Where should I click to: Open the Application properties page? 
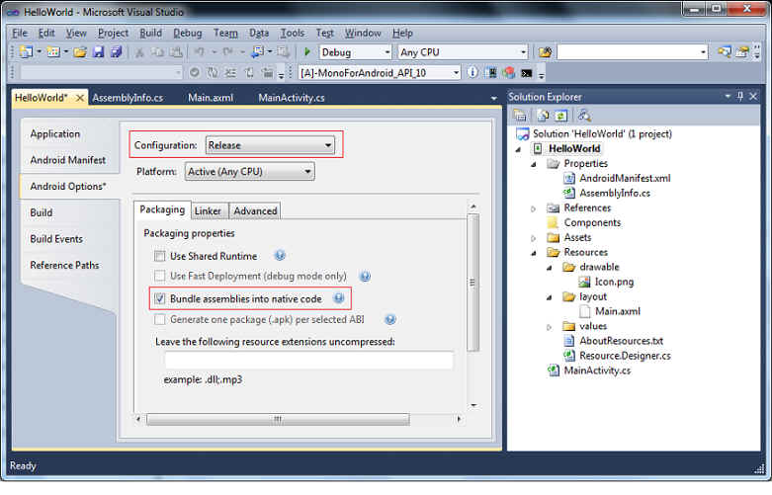tap(55, 133)
